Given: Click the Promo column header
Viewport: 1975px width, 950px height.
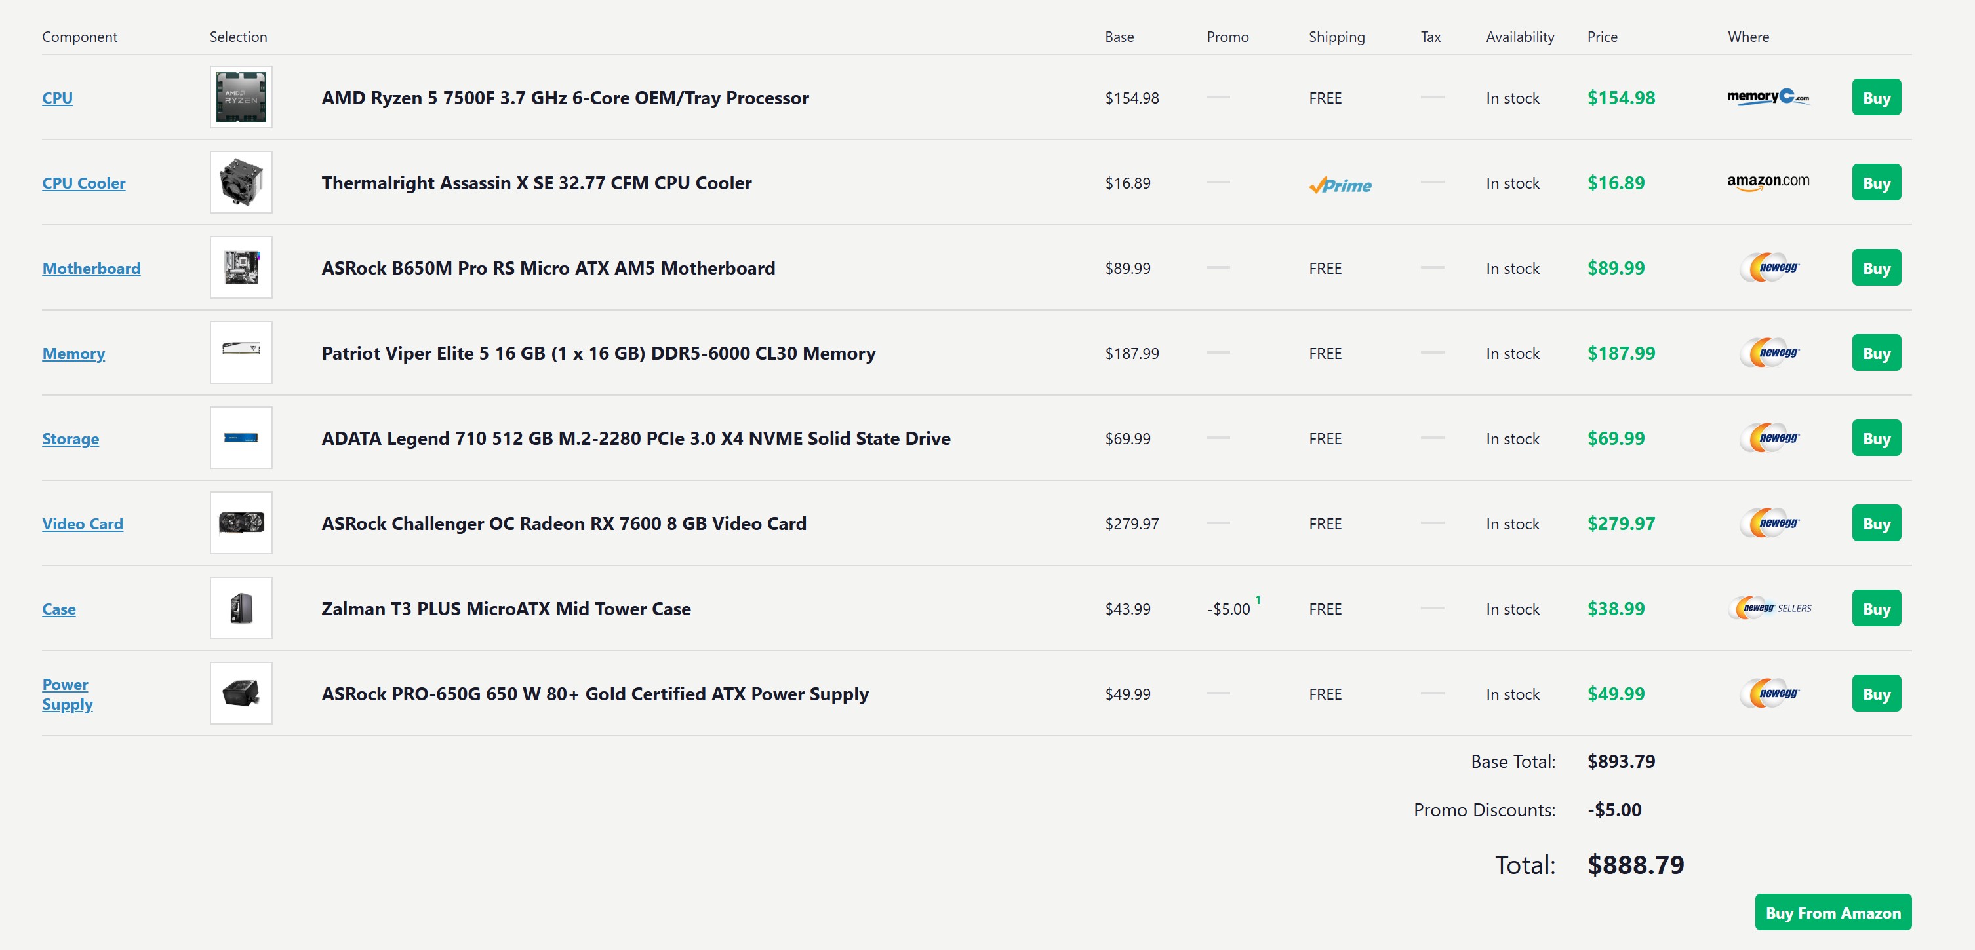Looking at the screenshot, I should (1227, 37).
